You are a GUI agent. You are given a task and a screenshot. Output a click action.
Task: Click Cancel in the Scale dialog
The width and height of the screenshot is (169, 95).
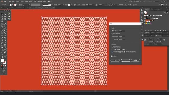point(135,60)
